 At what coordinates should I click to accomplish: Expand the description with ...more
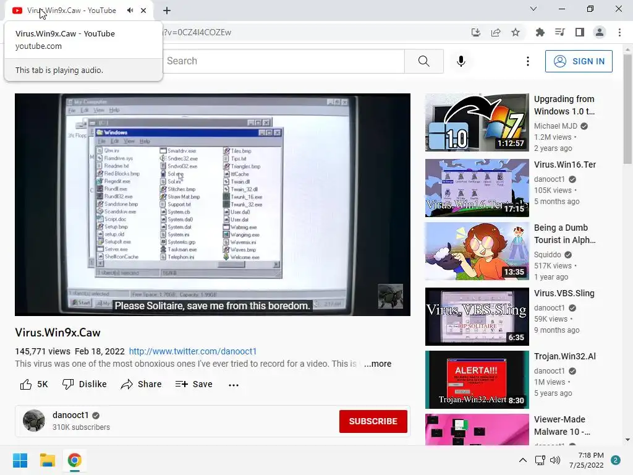tap(378, 364)
